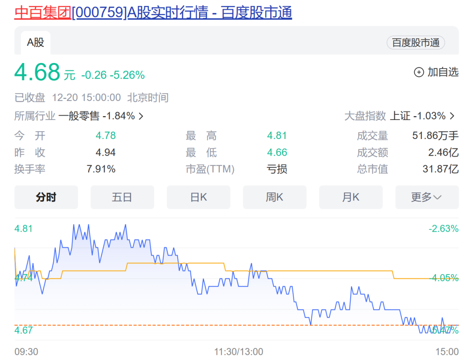Image resolution: width=467 pixels, height=360 pixels.
Task: Click the change value -0.26 -5.26%
Action: point(113,75)
